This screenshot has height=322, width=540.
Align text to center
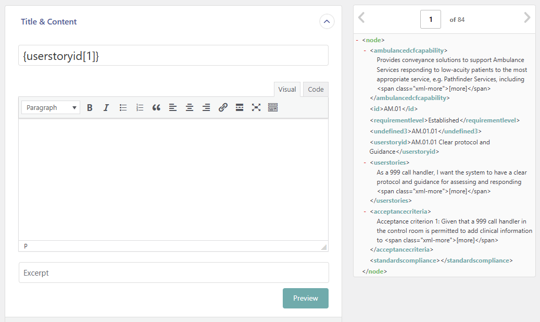[190, 107]
